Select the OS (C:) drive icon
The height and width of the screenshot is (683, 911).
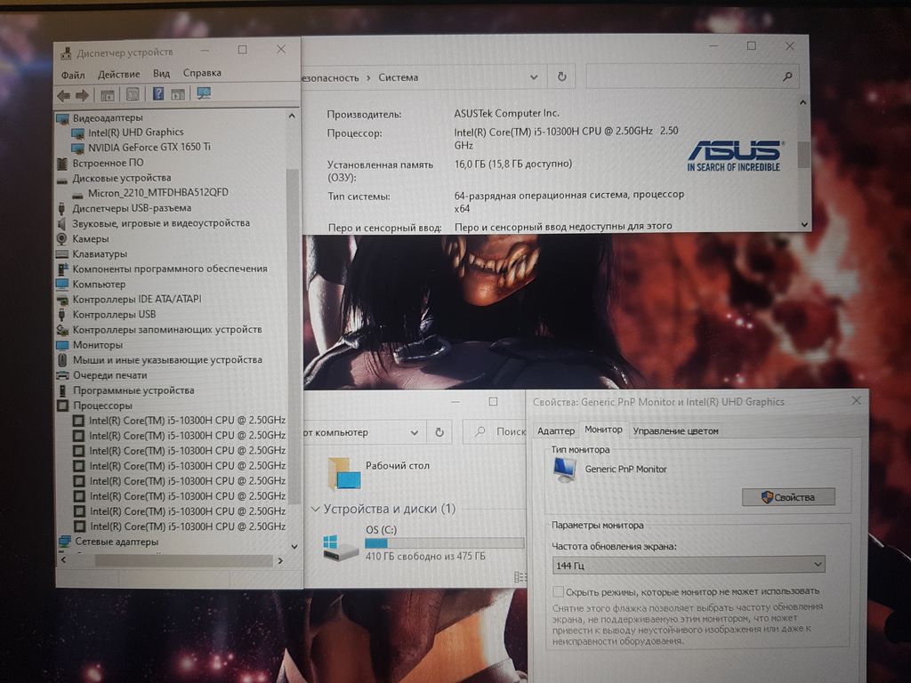(x=340, y=547)
